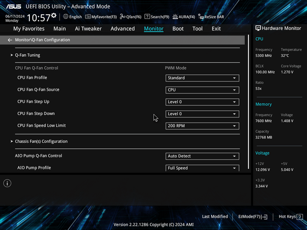Click the CPU Fan Profile label
The image size is (307, 230).
click(x=32, y=78)
